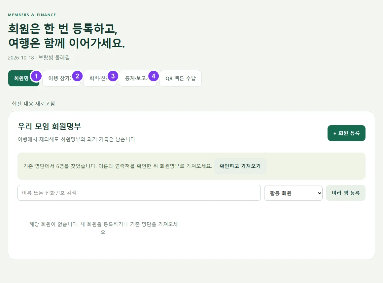Screen dimensions: 383x283
Task: Click the 확인하고 가져오기 button
Action: [x=240, y=166]
